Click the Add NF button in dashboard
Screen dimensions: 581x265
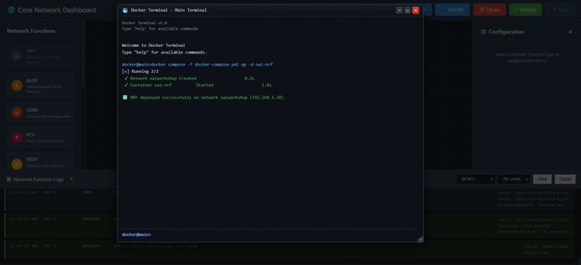tap(453, 9)
